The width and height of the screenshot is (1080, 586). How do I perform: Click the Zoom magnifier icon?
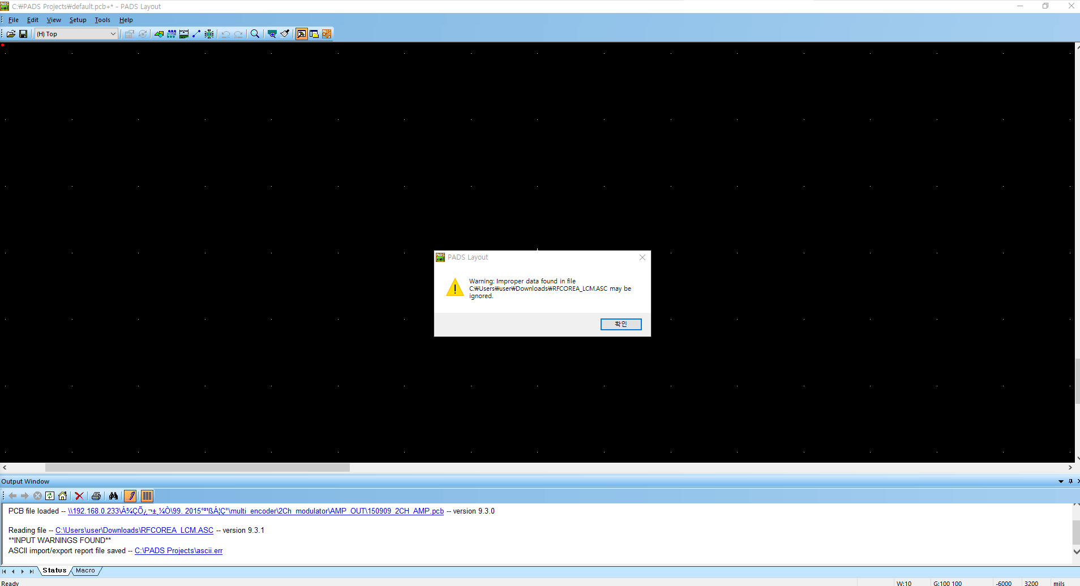(x=255, y=34)
